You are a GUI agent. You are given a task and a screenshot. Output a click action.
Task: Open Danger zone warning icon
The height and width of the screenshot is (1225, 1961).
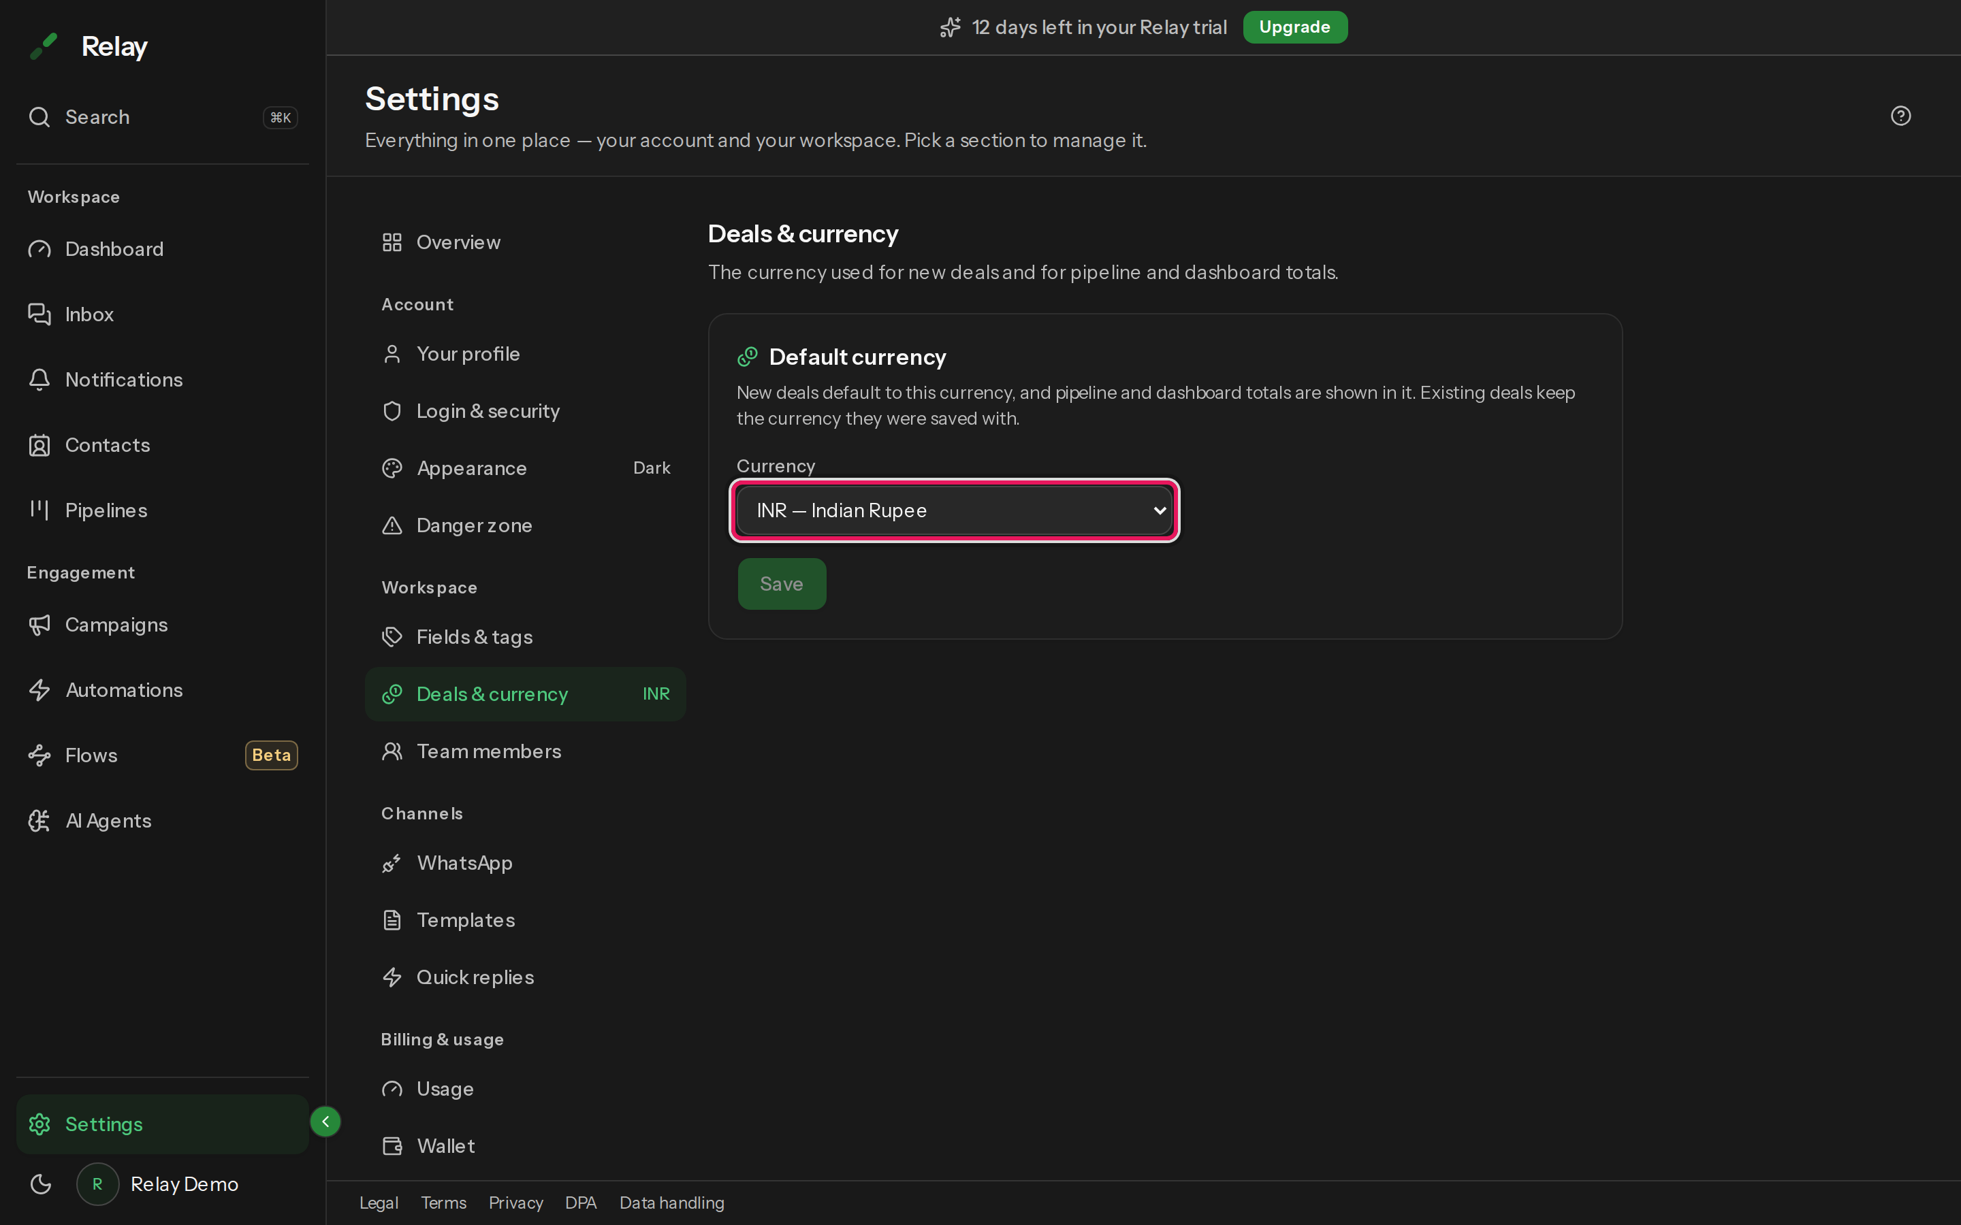click(392, 525)
